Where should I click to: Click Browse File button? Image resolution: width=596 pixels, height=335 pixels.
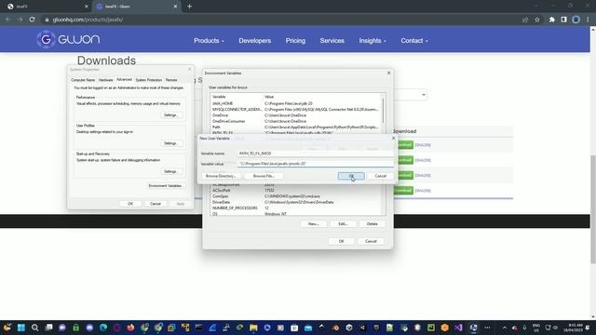pyautogui.click(x=264, y=176)
